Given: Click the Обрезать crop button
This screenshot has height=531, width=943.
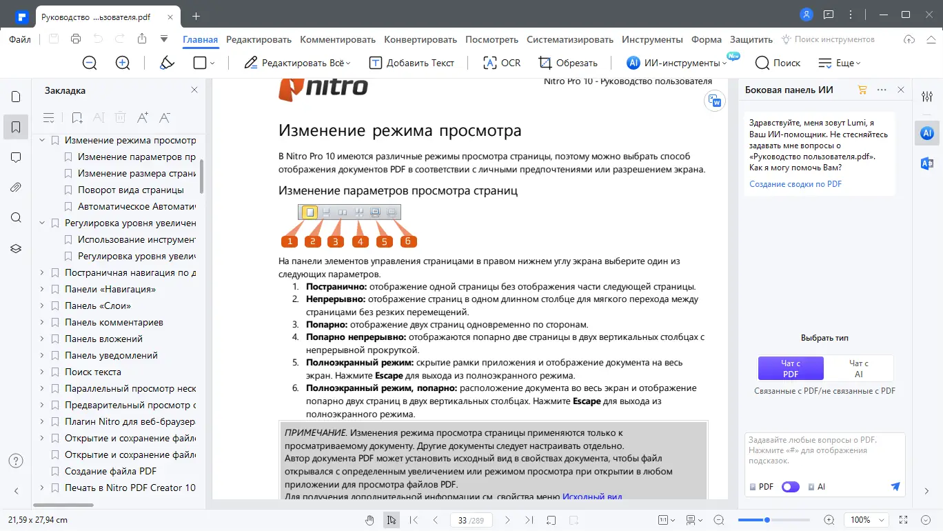Looking at the screenshot, I should click(568, 63).
